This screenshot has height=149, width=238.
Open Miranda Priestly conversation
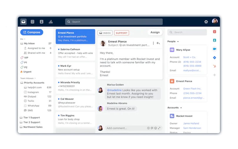[76, 86]
